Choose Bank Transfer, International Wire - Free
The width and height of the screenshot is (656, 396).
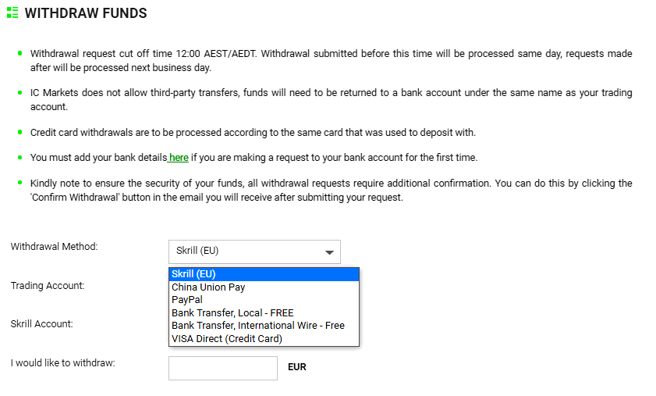pos(258,326)
